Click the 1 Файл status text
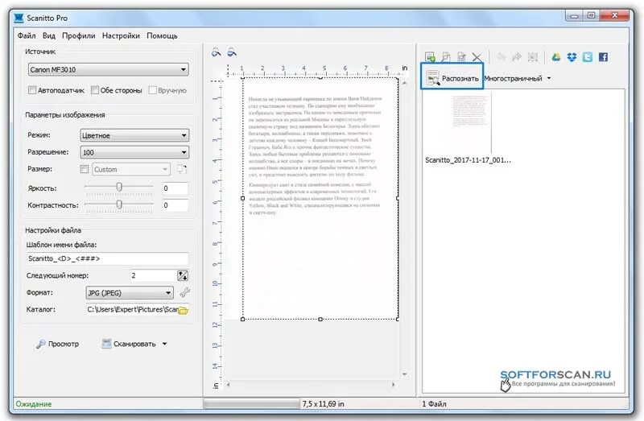The image size is (644, 421). [434, 404]
